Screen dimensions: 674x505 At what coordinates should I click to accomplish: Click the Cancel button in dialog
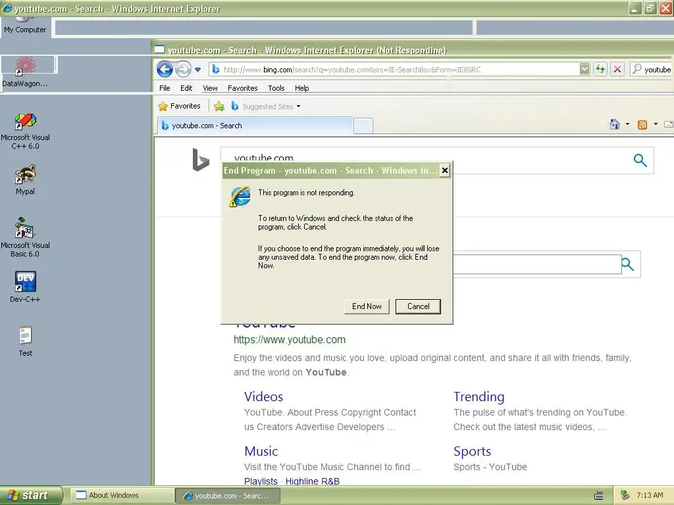[x=418, y=306]
